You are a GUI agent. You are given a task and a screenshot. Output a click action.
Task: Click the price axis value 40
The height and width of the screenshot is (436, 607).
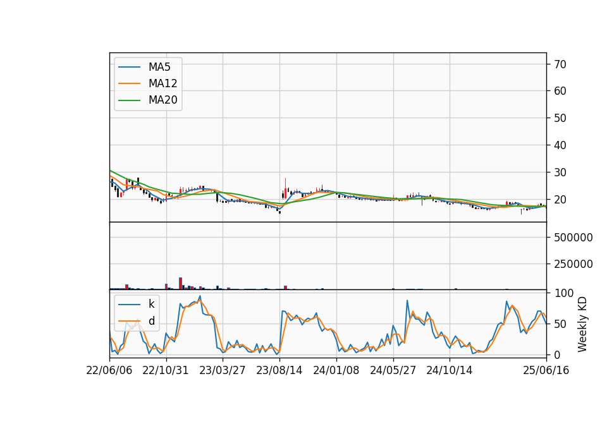coord(560,145)
